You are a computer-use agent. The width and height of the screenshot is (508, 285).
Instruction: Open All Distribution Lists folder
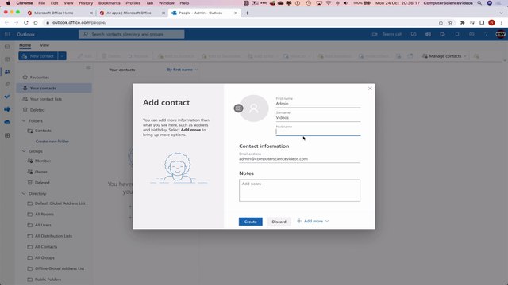(x=54, y=236)
